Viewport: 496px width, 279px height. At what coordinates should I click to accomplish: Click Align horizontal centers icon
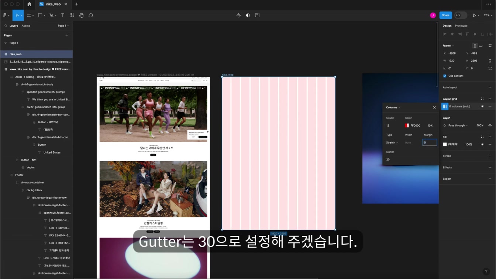click(452, 34)
